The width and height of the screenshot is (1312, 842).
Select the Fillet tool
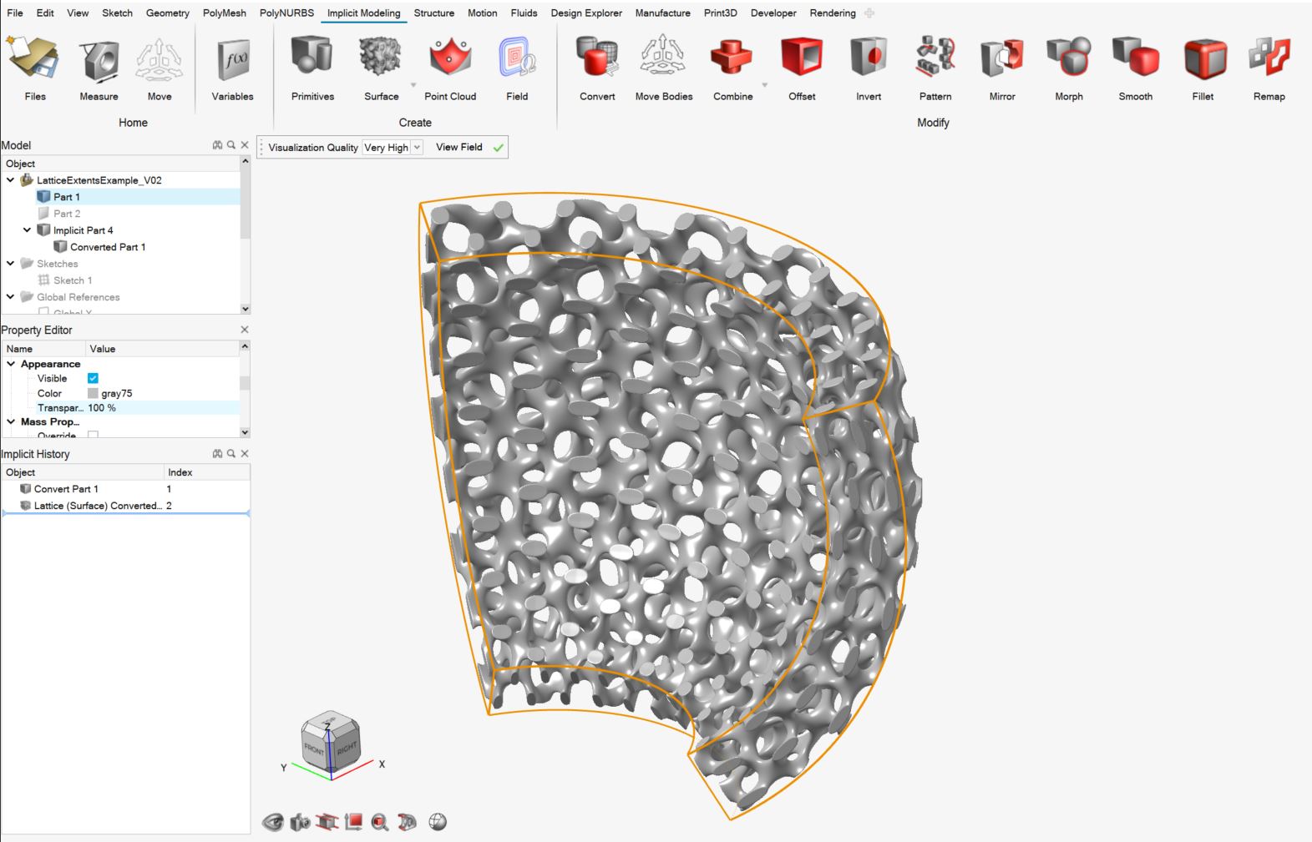click(1203, 57)
